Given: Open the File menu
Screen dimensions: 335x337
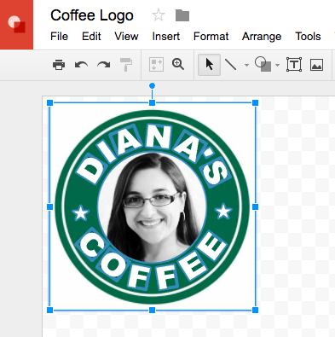Looking at the screenshot, I should (59, 37).
